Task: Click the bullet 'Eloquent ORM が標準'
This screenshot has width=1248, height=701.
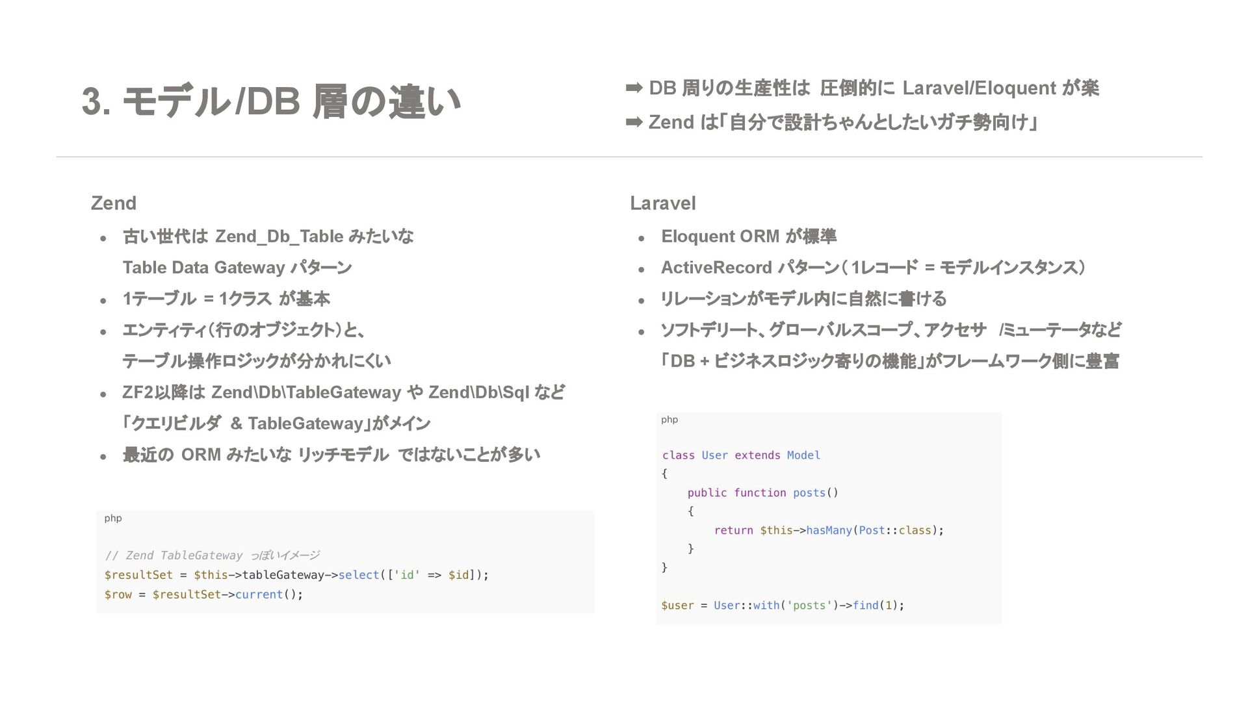Action: pos(749,236)
